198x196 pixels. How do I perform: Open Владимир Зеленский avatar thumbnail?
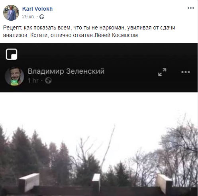point(14,76)
